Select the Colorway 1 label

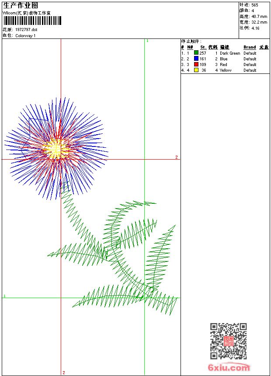click(x=25, y=36)
